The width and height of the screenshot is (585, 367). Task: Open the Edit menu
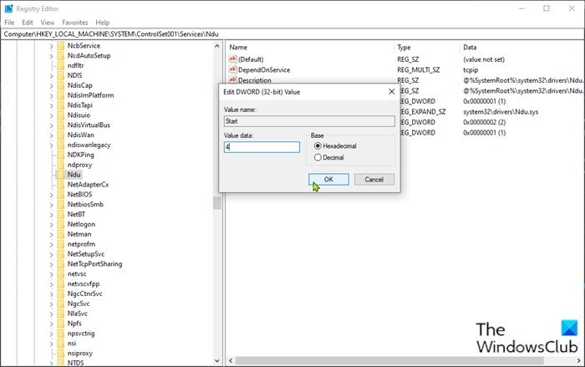point(28,23)
